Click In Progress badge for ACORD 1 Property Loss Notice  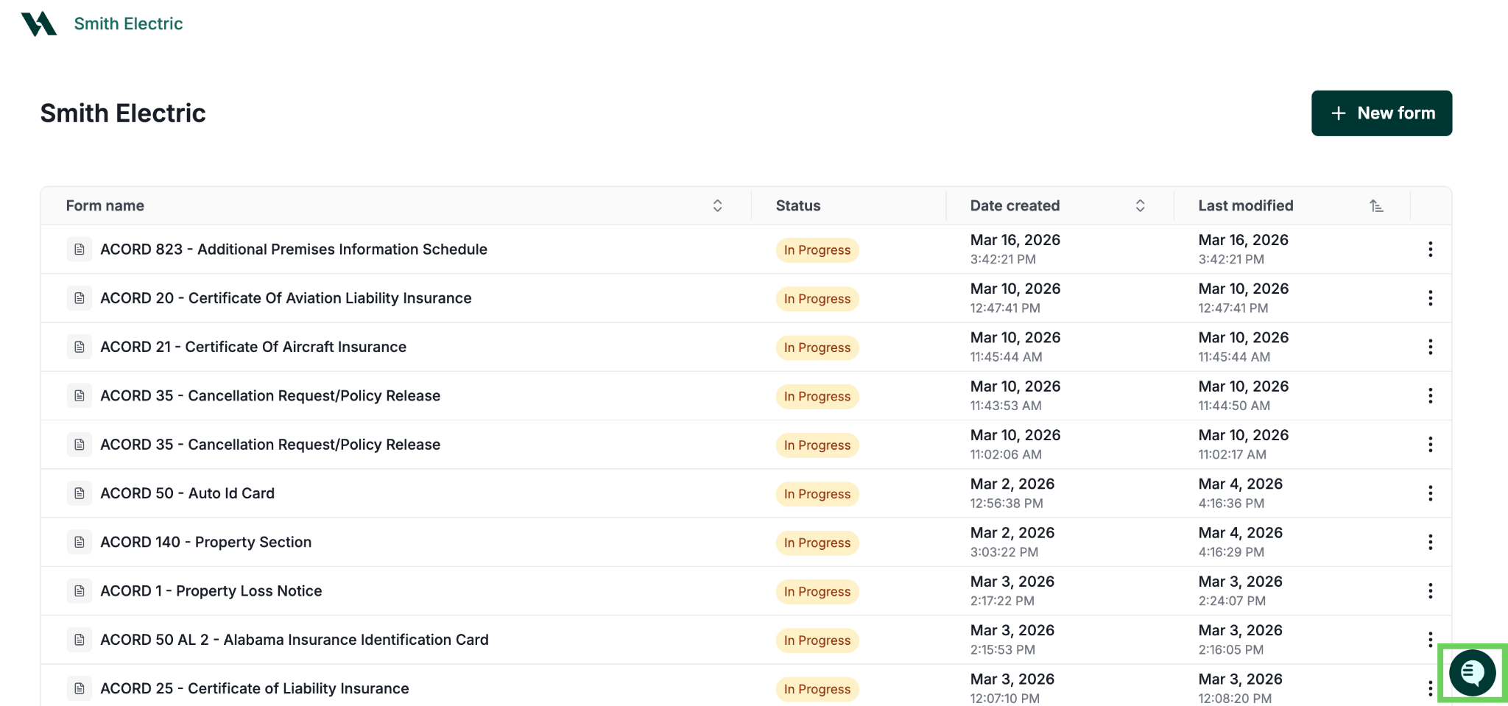click(x=817, y=592)
